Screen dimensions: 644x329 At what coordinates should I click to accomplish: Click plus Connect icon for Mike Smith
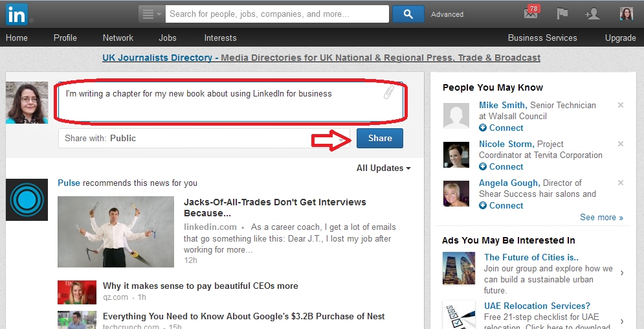[483, 128]
